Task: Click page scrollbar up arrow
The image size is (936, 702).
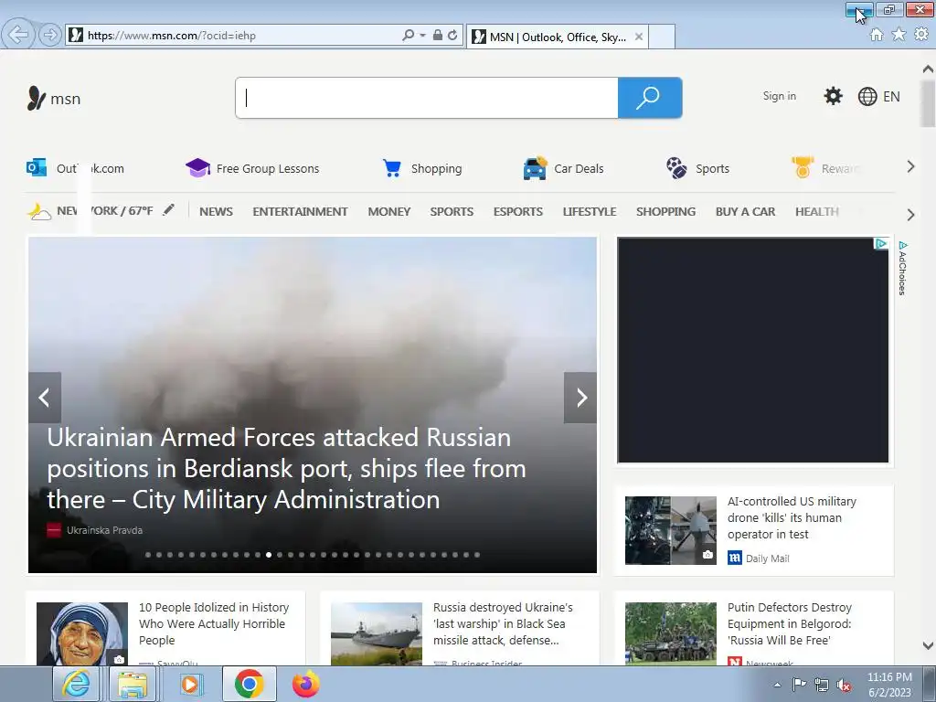Action: click(928, 69)
